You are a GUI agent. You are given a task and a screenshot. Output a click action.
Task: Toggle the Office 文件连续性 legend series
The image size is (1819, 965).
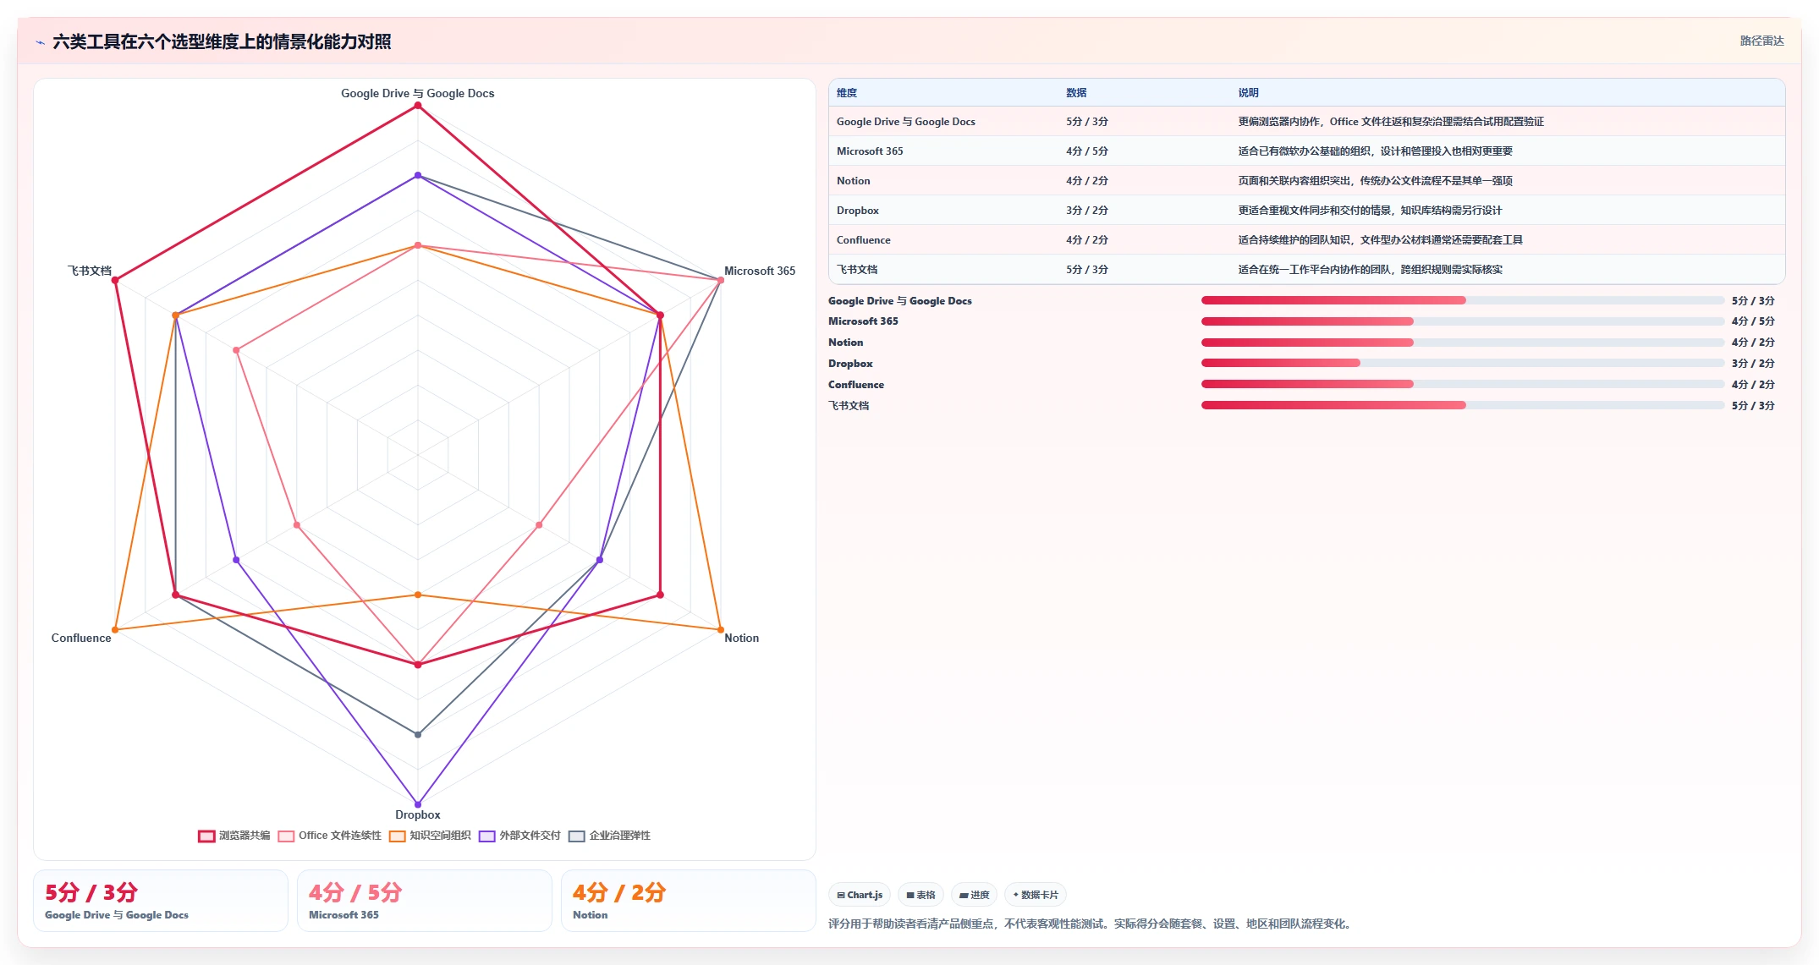click(330, 836)
